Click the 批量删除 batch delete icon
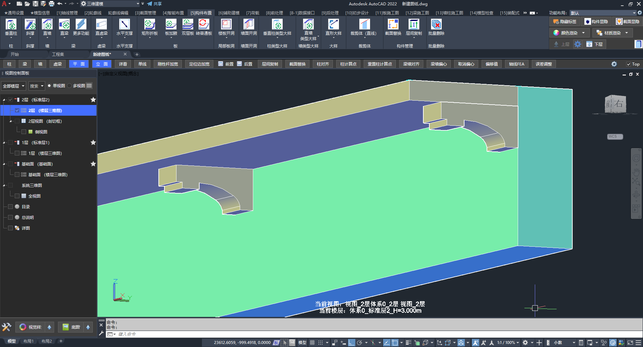The width and height of the screenshot is (643, 347). point(436,25)
